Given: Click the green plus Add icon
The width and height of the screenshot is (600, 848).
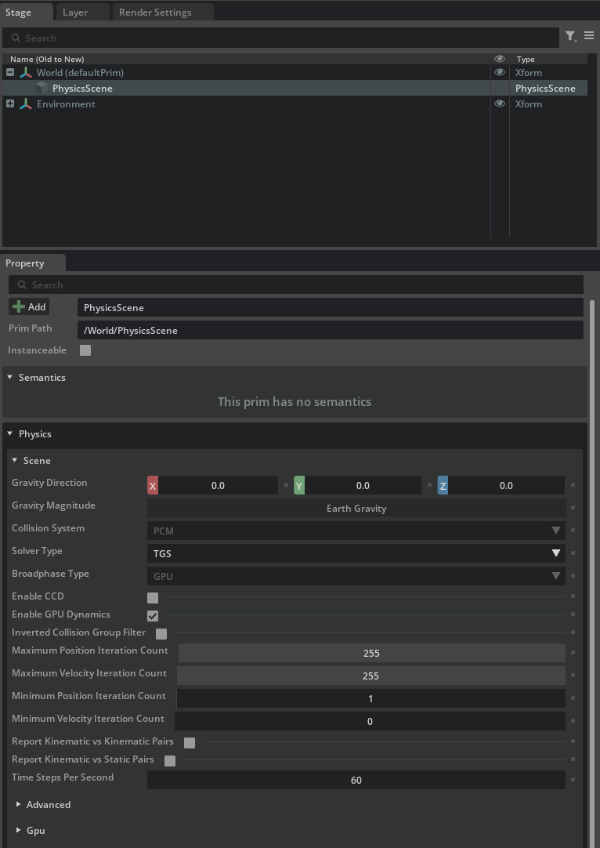Looking at the screenshot, I should click(x=19, y=307).
